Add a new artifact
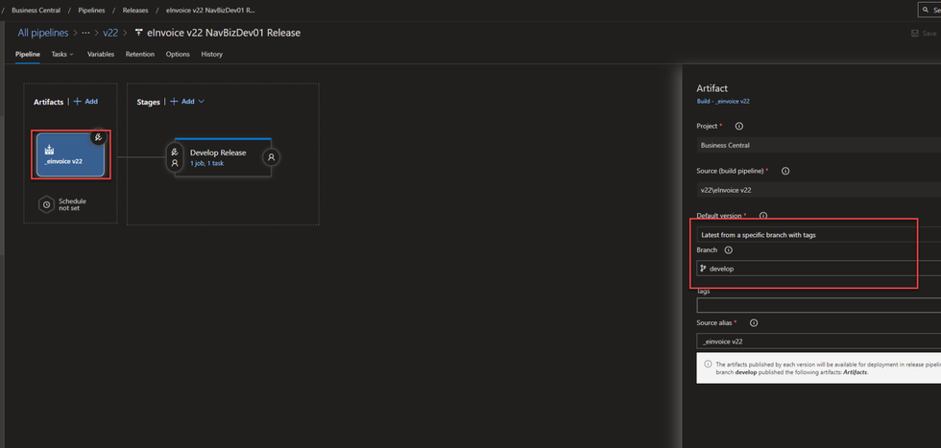The image size is (941, 448). 85,102
